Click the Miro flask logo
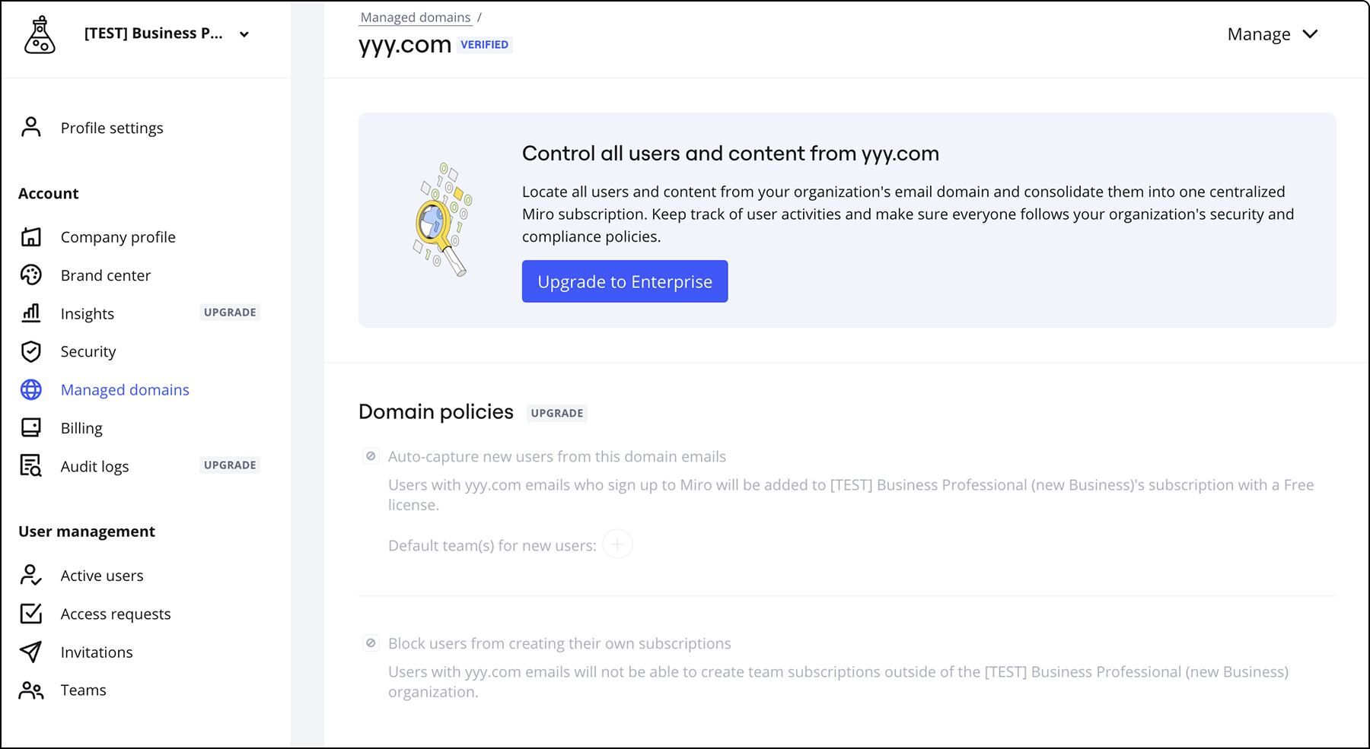Viewport: 1370px width, 749px height. point(40,33)
